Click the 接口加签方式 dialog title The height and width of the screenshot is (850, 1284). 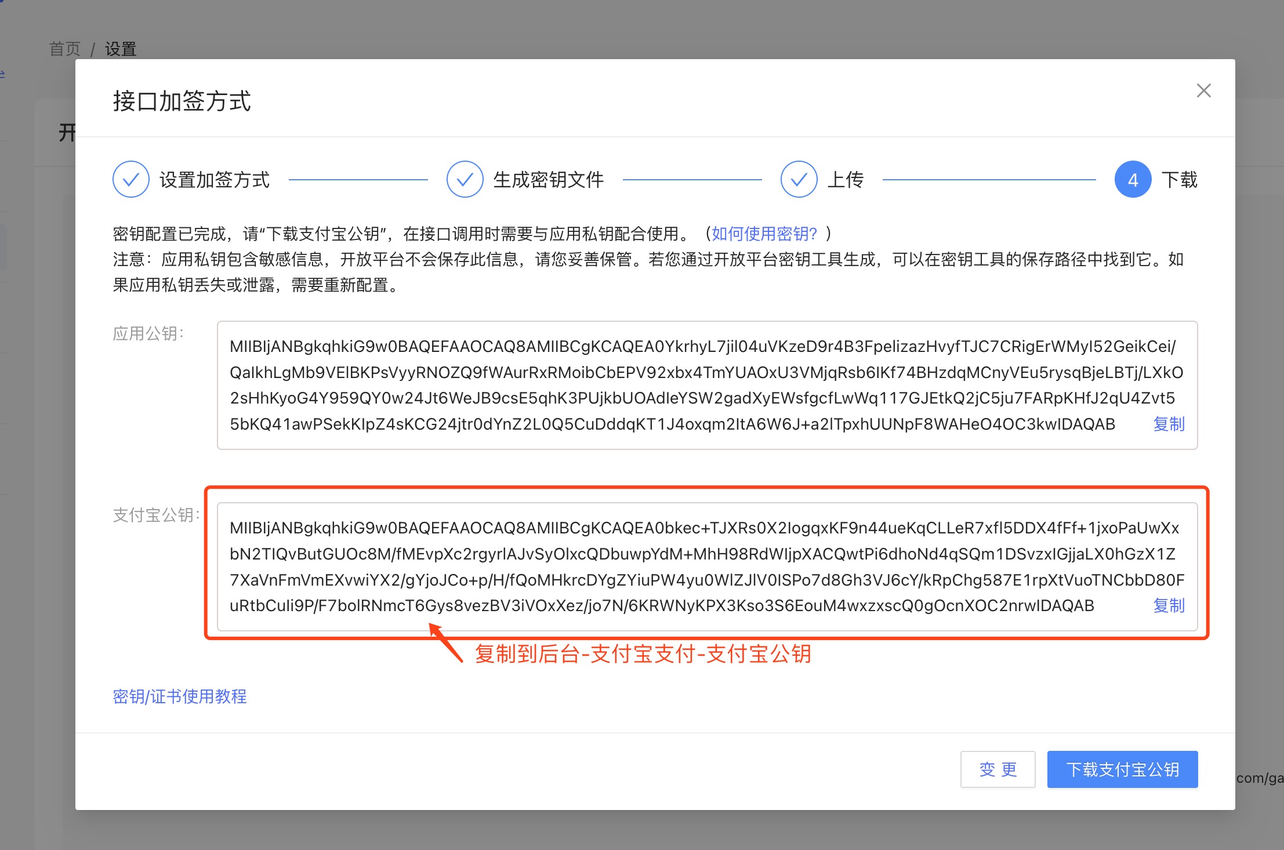(182, 101)
